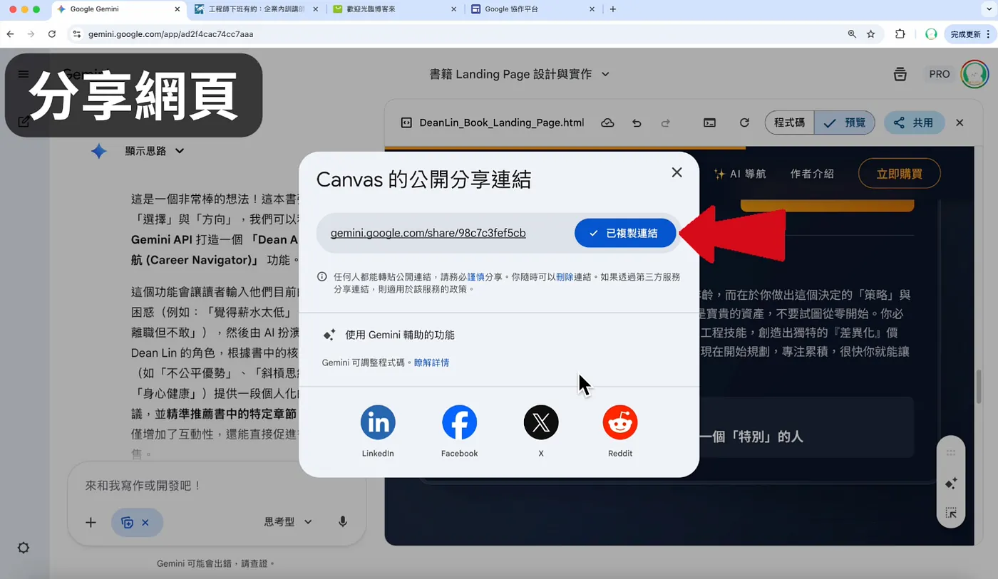The image size is (998, 579).
Task: Close the Canvas public share link dialog
Action: (x=677, y=172)
